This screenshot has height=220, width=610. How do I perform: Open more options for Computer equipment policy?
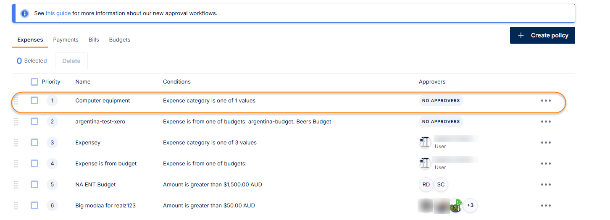coord(546,101)
